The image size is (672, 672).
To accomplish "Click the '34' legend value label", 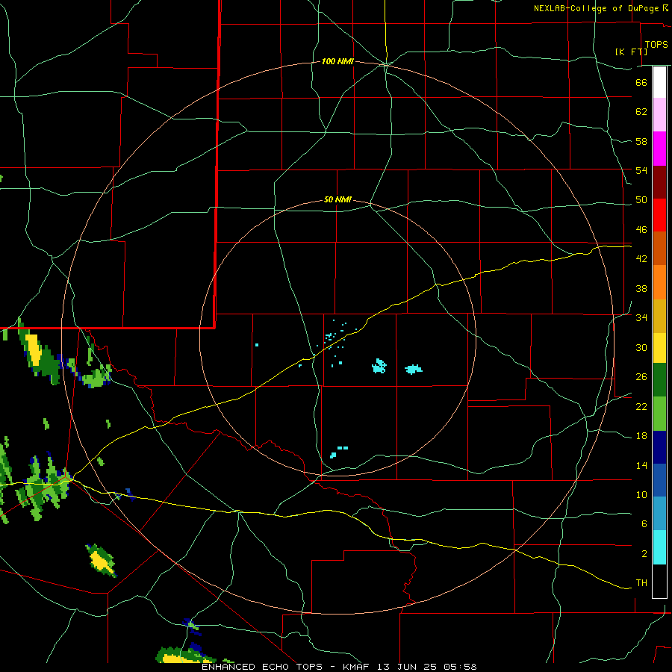I will (641, 317).
